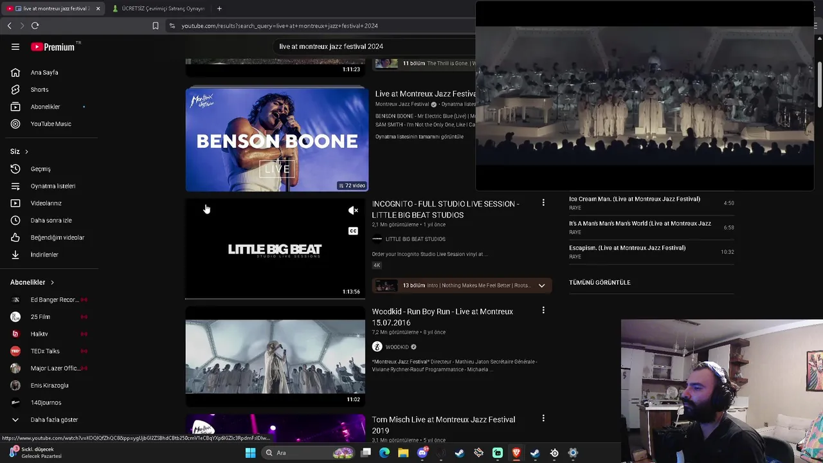Open more options for INCOGNITO video

(543, 203)
